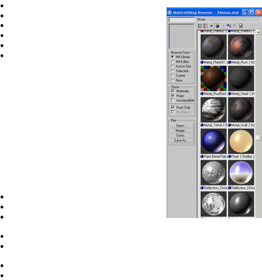
Task: Select the Metal_Rust material sphere
Action: click(x=241, y=47)
